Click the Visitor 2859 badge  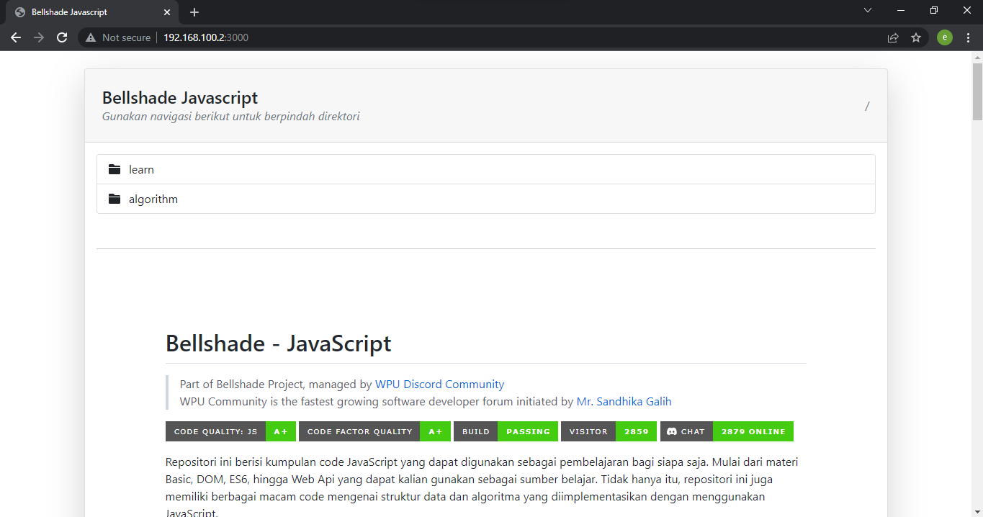click(609, 431)
